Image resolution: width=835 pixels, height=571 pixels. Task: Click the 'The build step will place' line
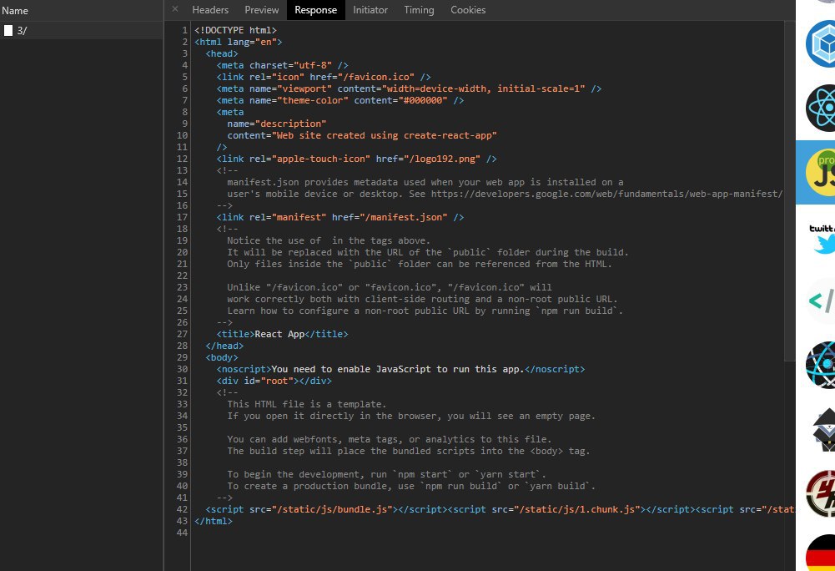[x=409, y=452]
